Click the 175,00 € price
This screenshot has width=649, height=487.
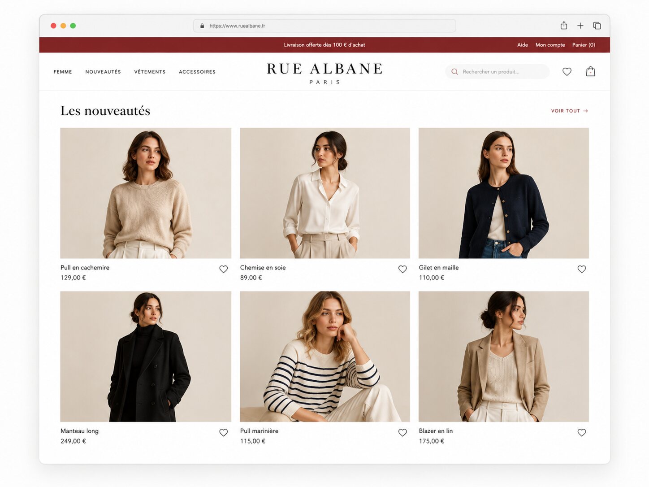(x=432, y=441)
